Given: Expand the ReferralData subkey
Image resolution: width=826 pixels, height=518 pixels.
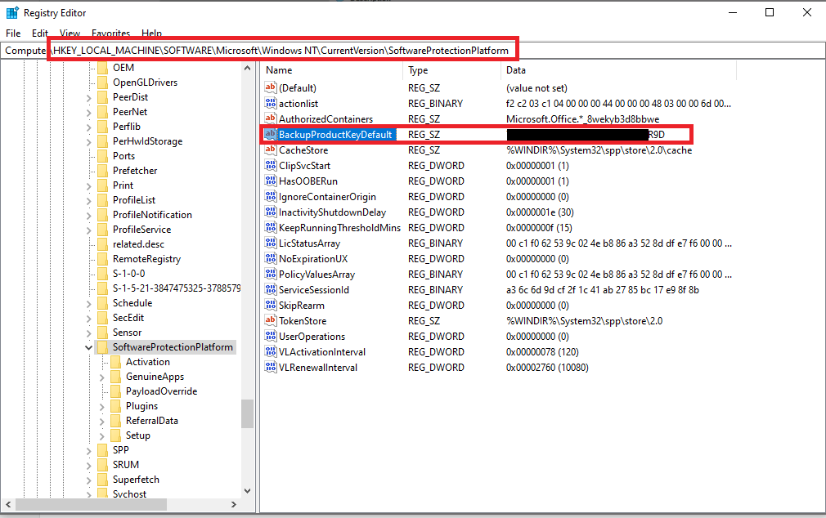Looking at the screenshot, I should click(x=101, y=422).
